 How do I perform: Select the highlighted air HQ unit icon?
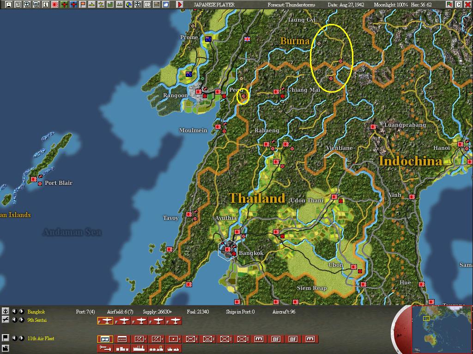coord(105,339)
